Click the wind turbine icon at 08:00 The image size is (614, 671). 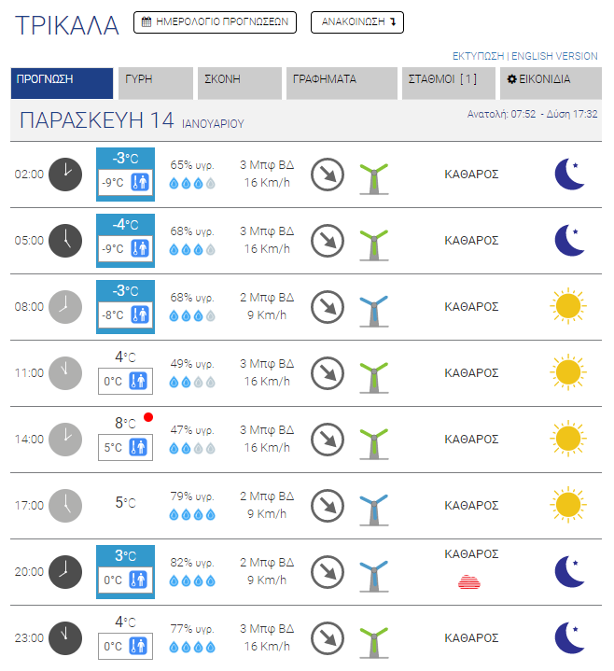point(373,307)
